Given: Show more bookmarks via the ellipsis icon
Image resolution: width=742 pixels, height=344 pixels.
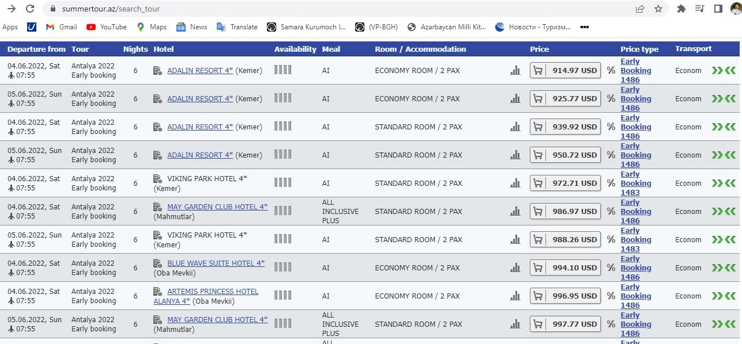Looking at the screenshot, I should pyautogui.click(x=585, y=27).
